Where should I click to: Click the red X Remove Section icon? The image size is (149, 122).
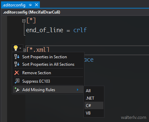(x=17, y=73)
